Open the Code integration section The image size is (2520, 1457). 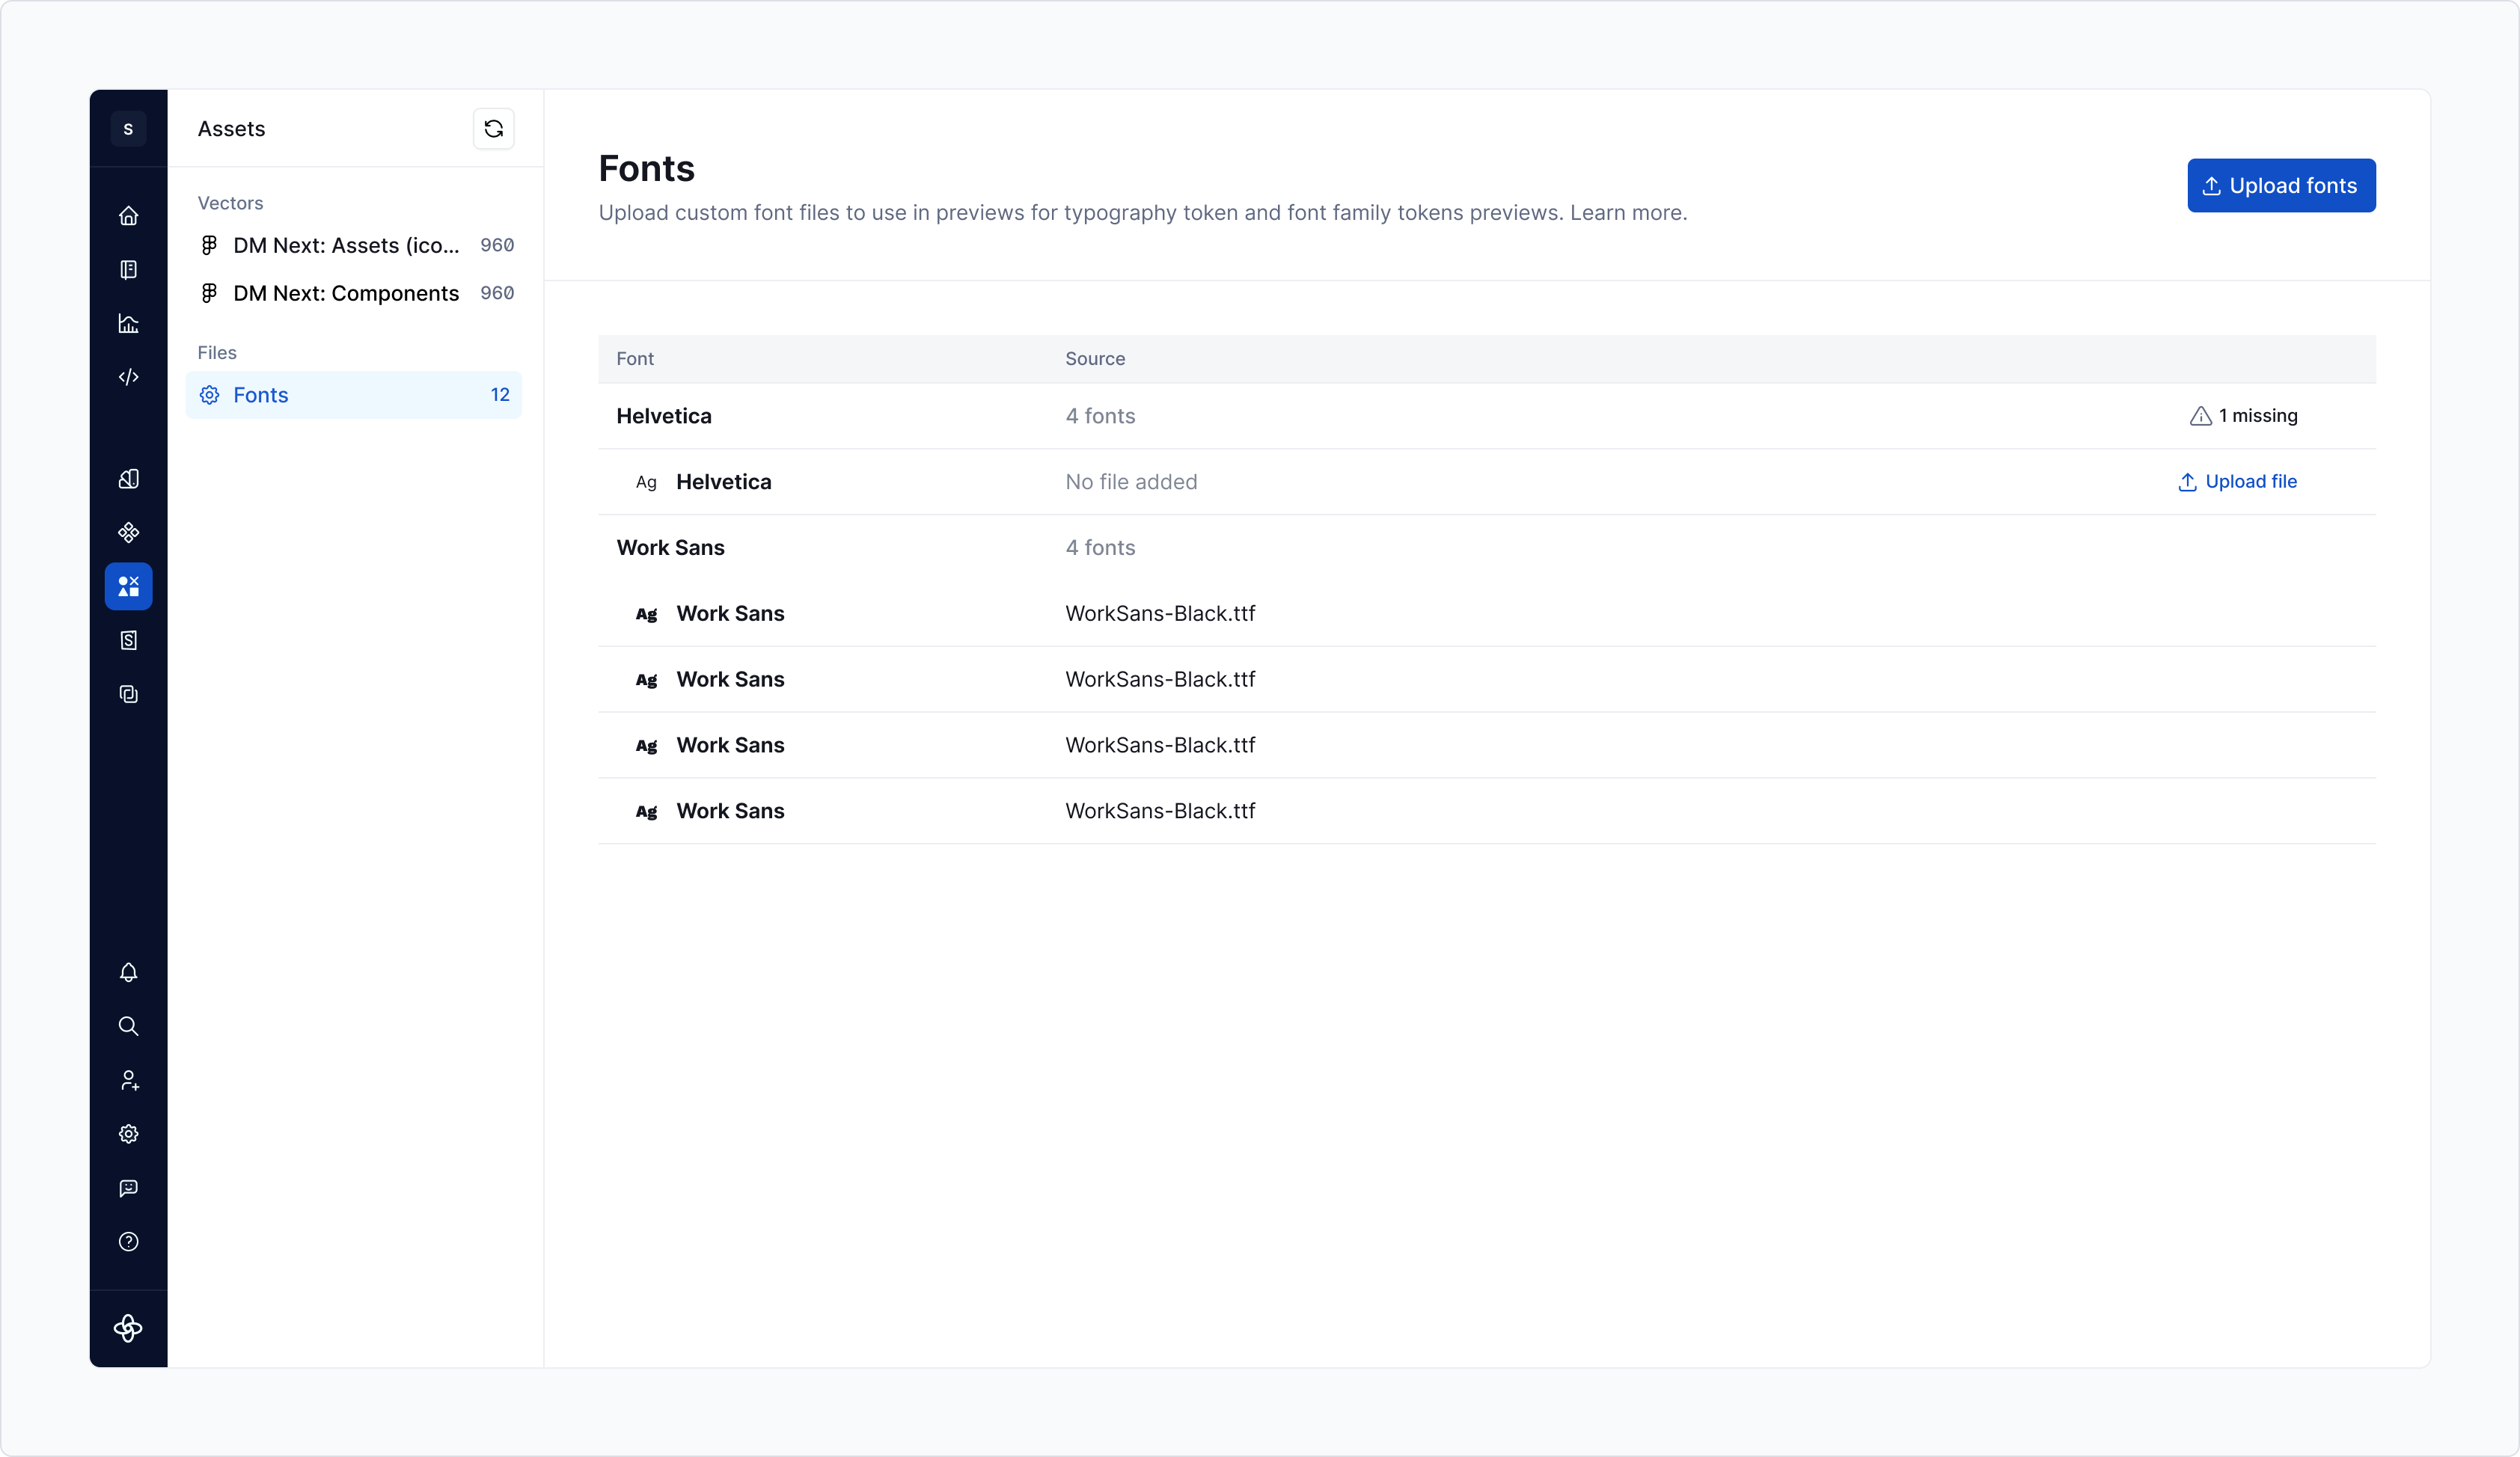[x=128, y=378]
